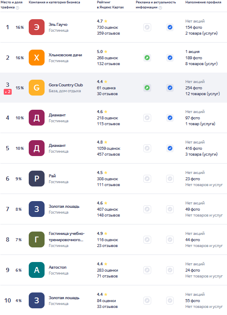Open Гостиница учебно-тренировочного company link

pos(67,237)
